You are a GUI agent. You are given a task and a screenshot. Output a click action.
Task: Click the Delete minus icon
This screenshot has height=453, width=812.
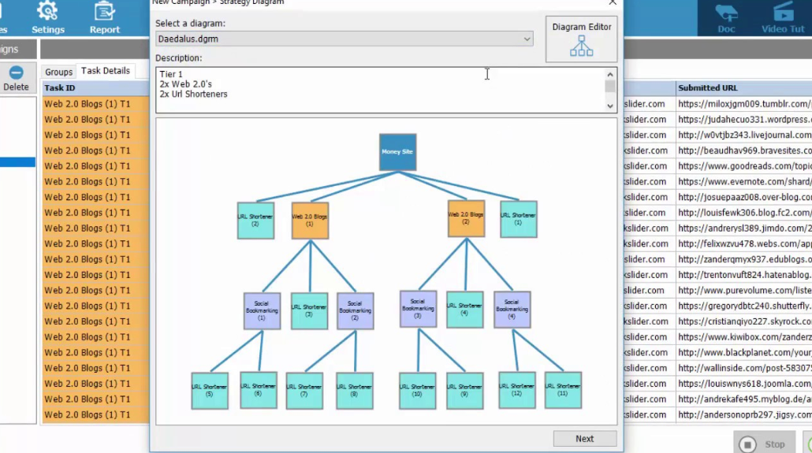point(16,72)
